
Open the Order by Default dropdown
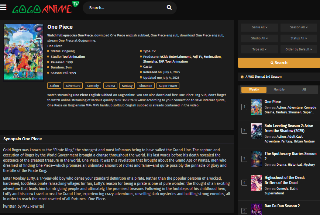pyautogui.click(x=299, y=49)
